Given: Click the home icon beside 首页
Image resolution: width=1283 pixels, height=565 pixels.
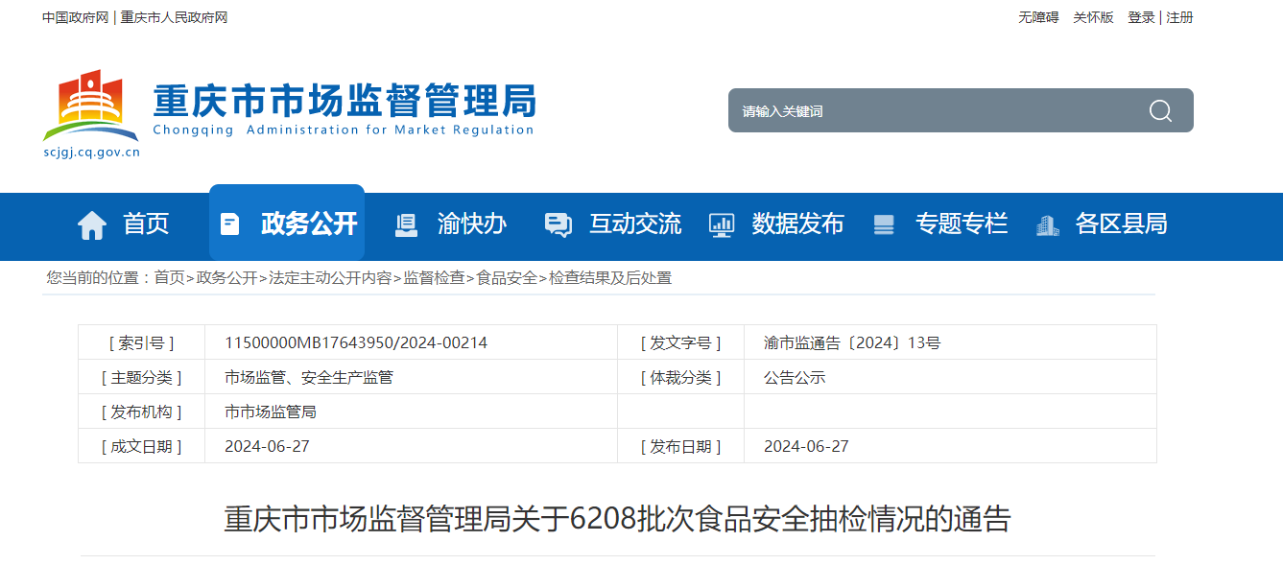Looking at the screenshot, I should 92,224.
